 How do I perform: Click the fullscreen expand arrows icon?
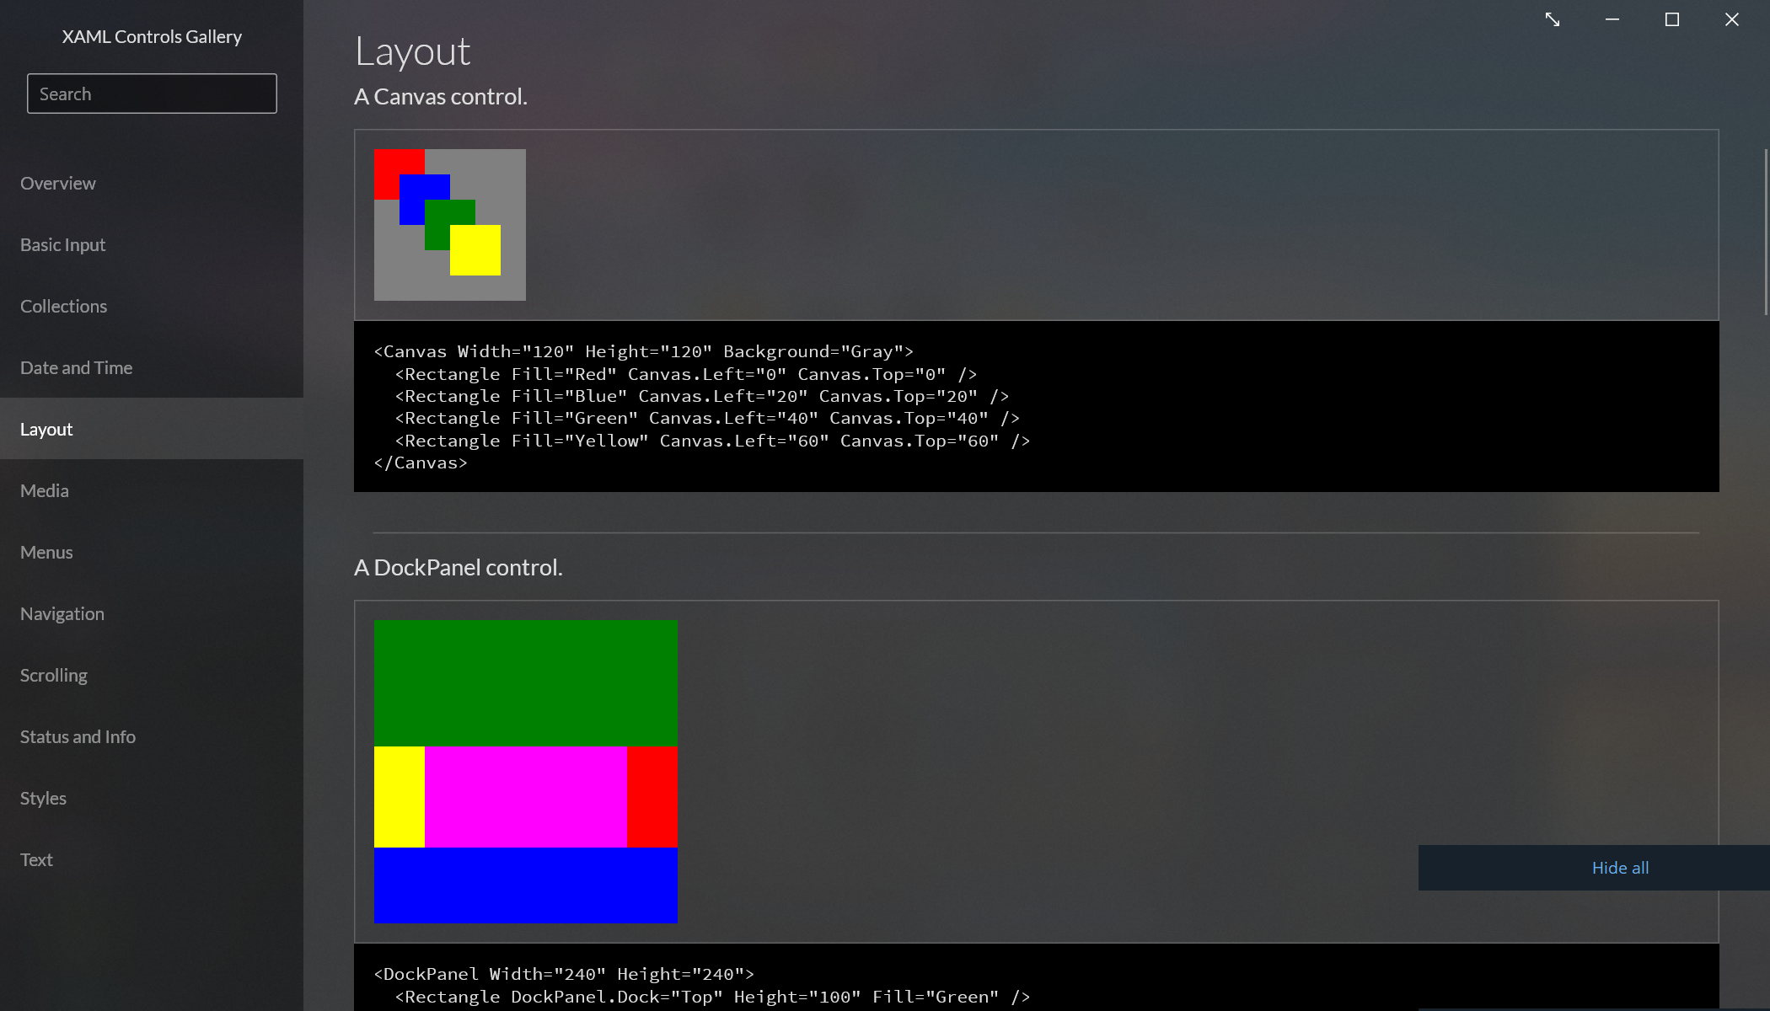[1552, 19]
